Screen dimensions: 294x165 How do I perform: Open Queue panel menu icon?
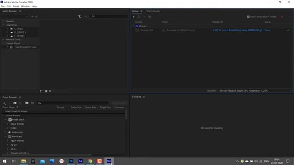[x=141, y=11]
